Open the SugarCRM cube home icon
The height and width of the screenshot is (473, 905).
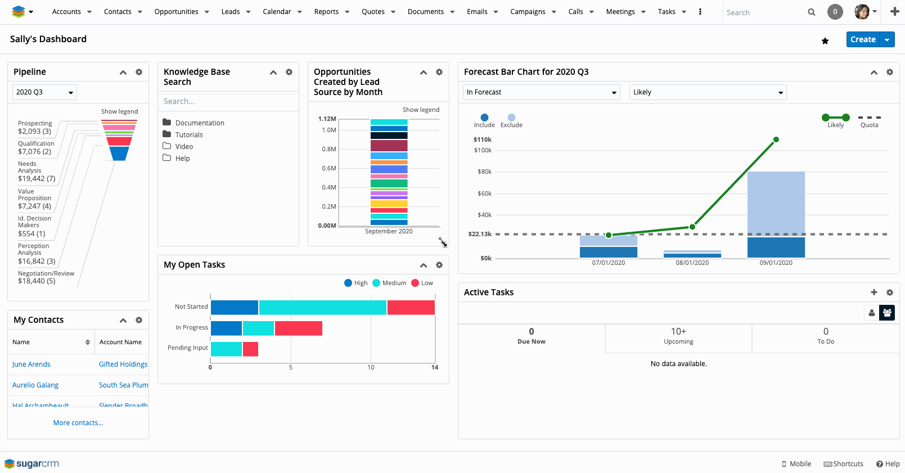(19, 12)
